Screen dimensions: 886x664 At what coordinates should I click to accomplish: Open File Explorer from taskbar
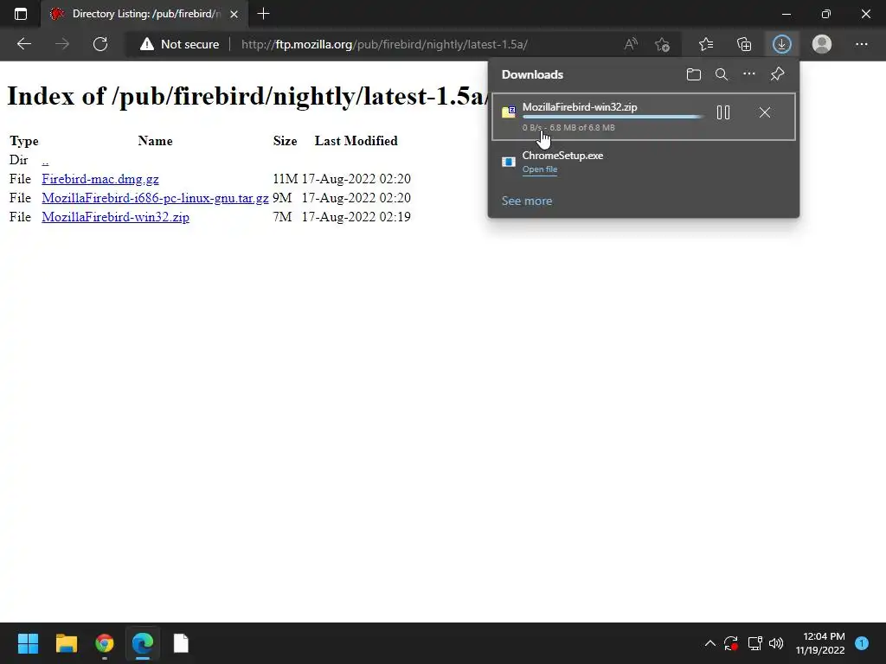pos(66,643)
